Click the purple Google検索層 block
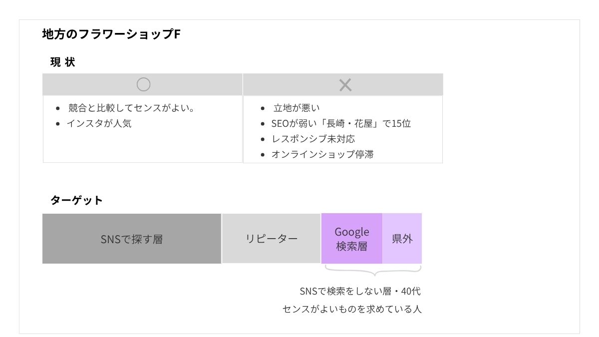The height and width of the screenshot is (337, 599). tap(352, 239)
